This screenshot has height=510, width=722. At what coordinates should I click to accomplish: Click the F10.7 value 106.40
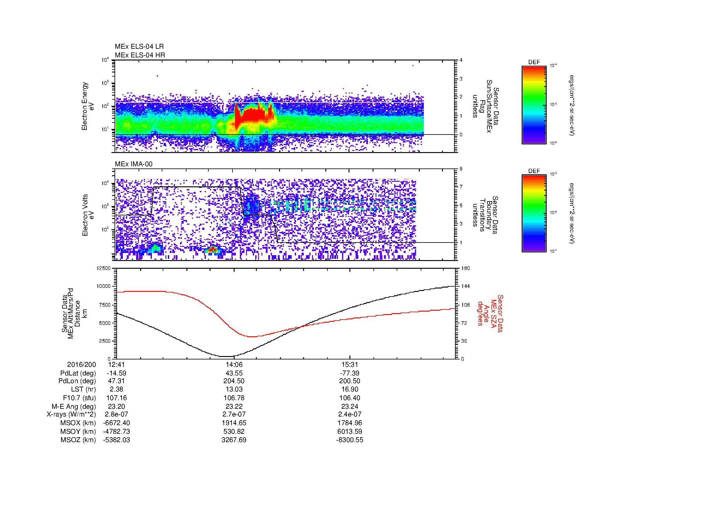[x=350, y=398]
